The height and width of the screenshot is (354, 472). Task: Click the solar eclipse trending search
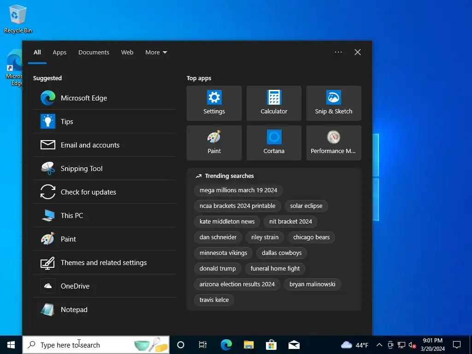[306, 206]
